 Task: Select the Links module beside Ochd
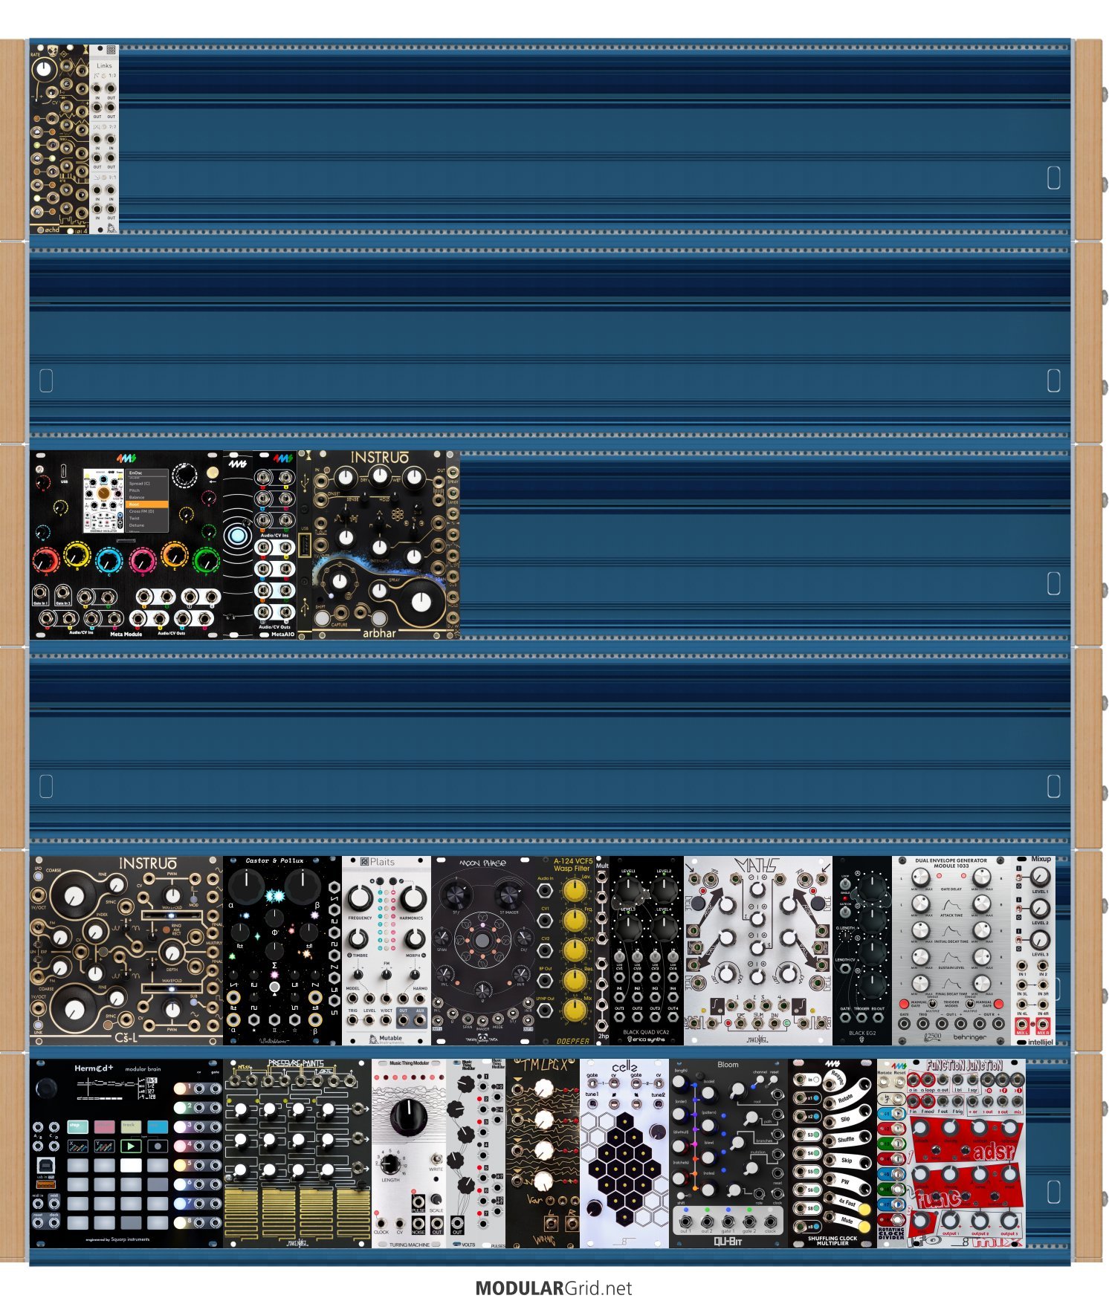[104, 139]
